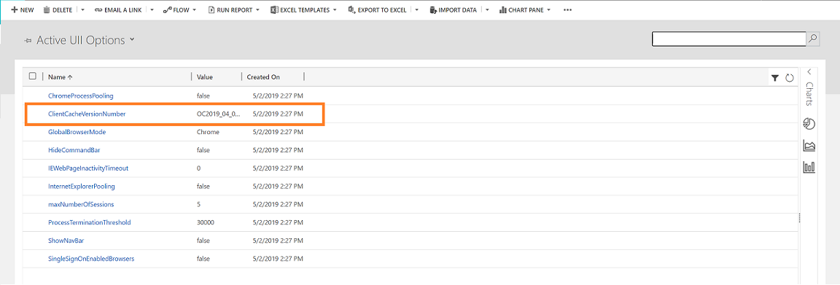Pin the Active UII Options view
Screen dimensions: 840x285
(28, 41)
